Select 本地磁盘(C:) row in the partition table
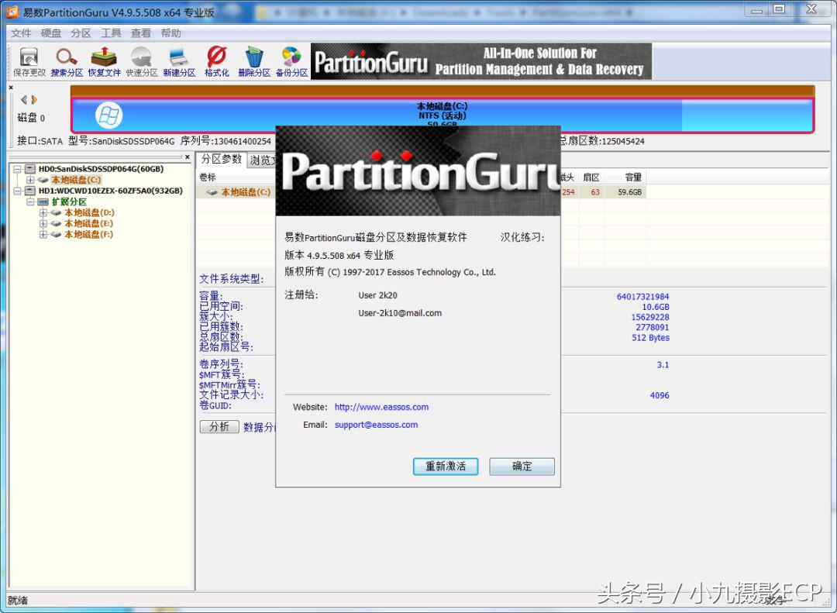Screen dimensions: 837x613 (x=421, y=191)
